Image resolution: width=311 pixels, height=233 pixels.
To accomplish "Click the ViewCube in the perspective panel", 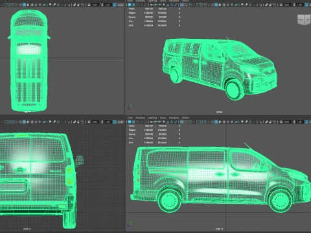I will point(304,20).
